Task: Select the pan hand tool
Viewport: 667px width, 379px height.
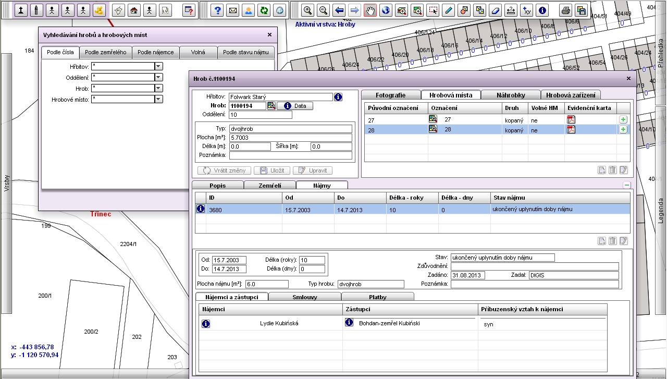Action: pos(370,10)
